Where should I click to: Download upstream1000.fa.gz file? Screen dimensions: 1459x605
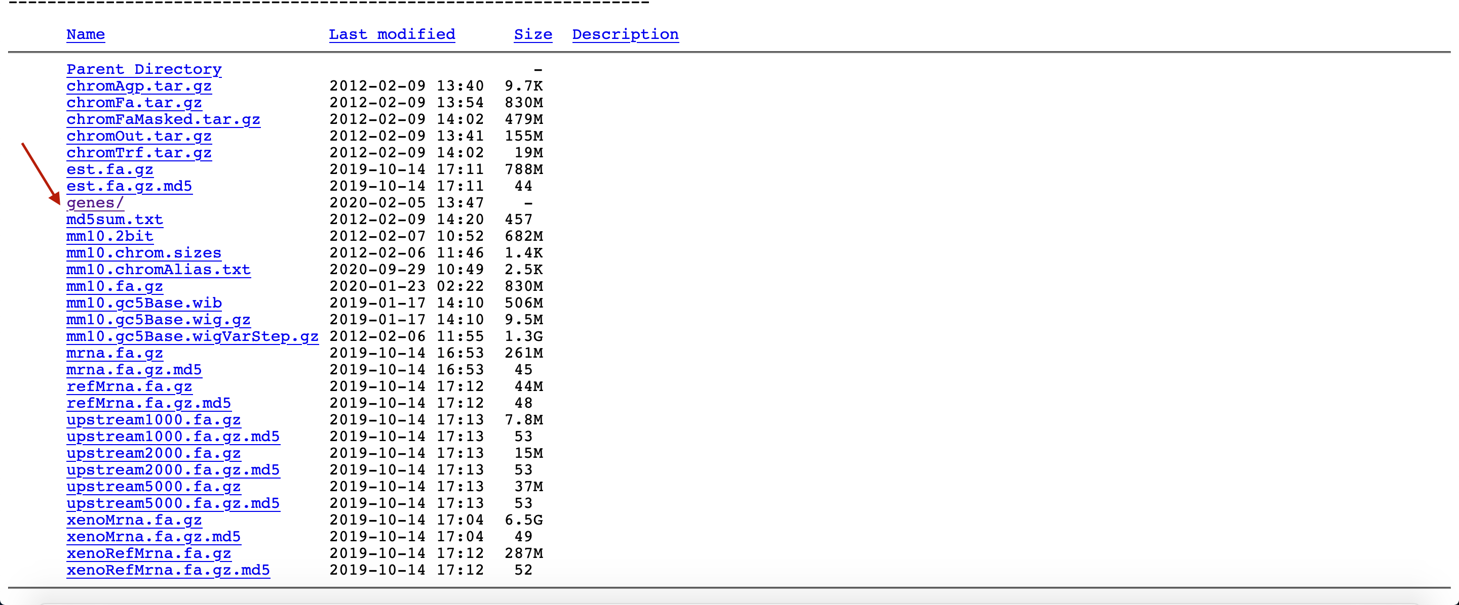coord(153,419)
